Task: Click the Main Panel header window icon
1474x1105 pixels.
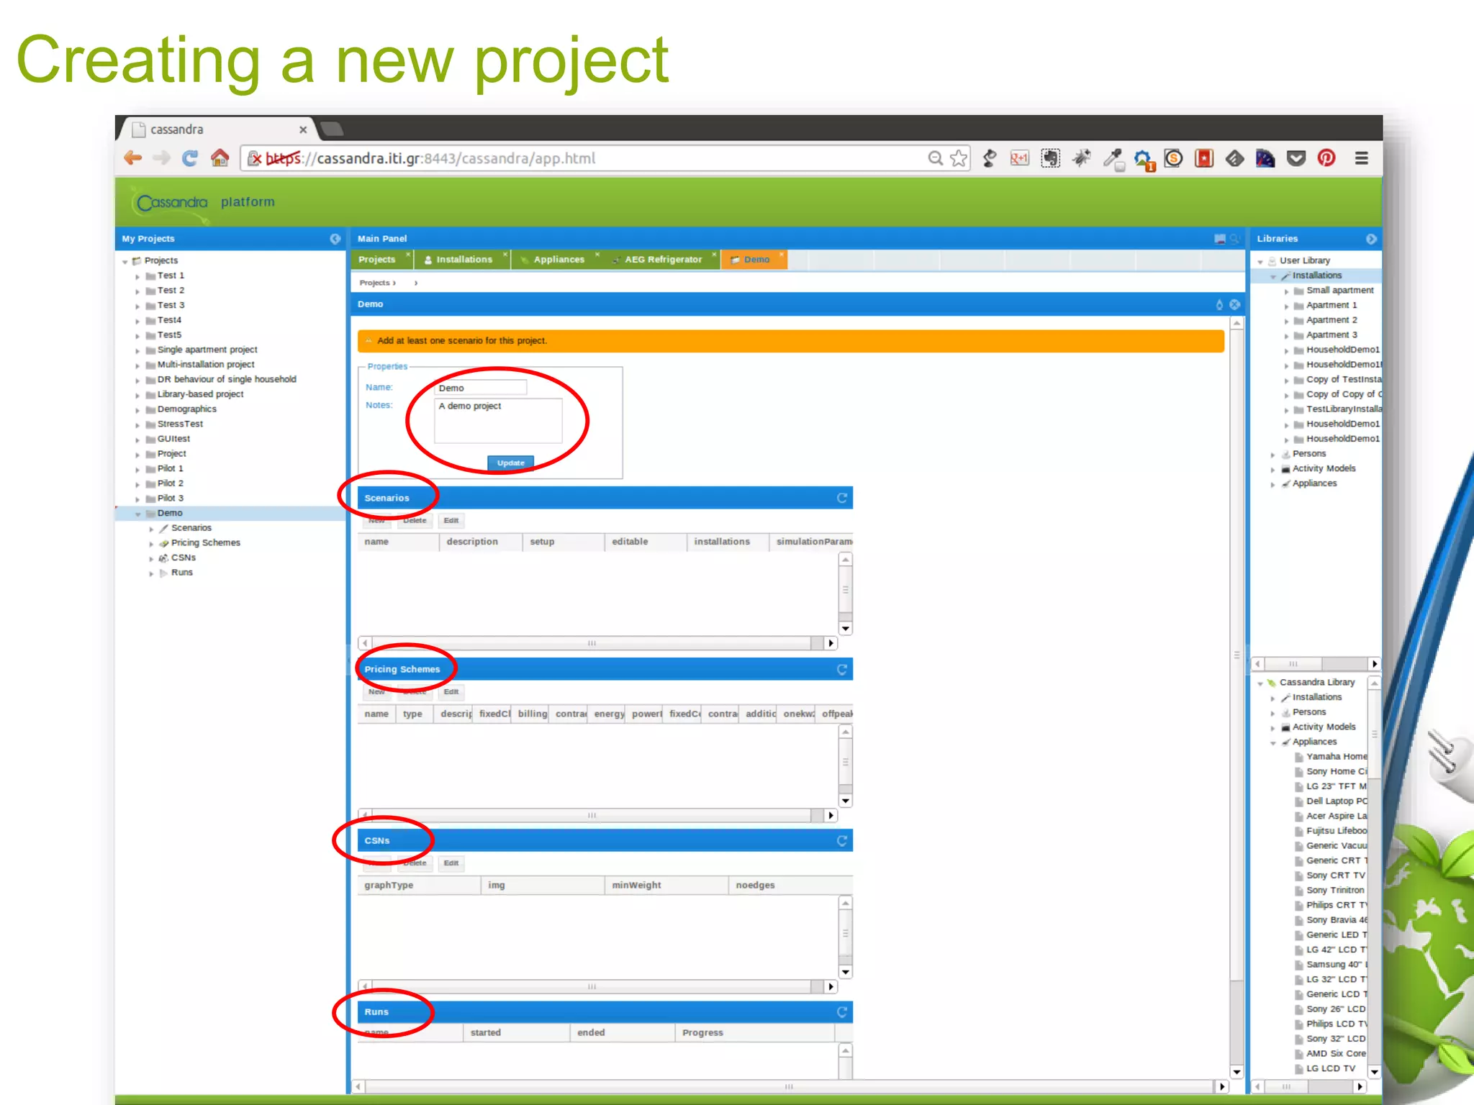Action: click(1220, 239)
